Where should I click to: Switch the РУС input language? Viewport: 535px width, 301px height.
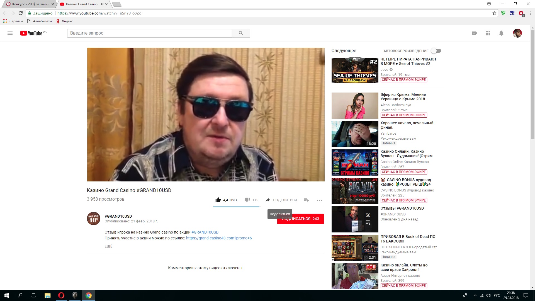click(497, 295)
